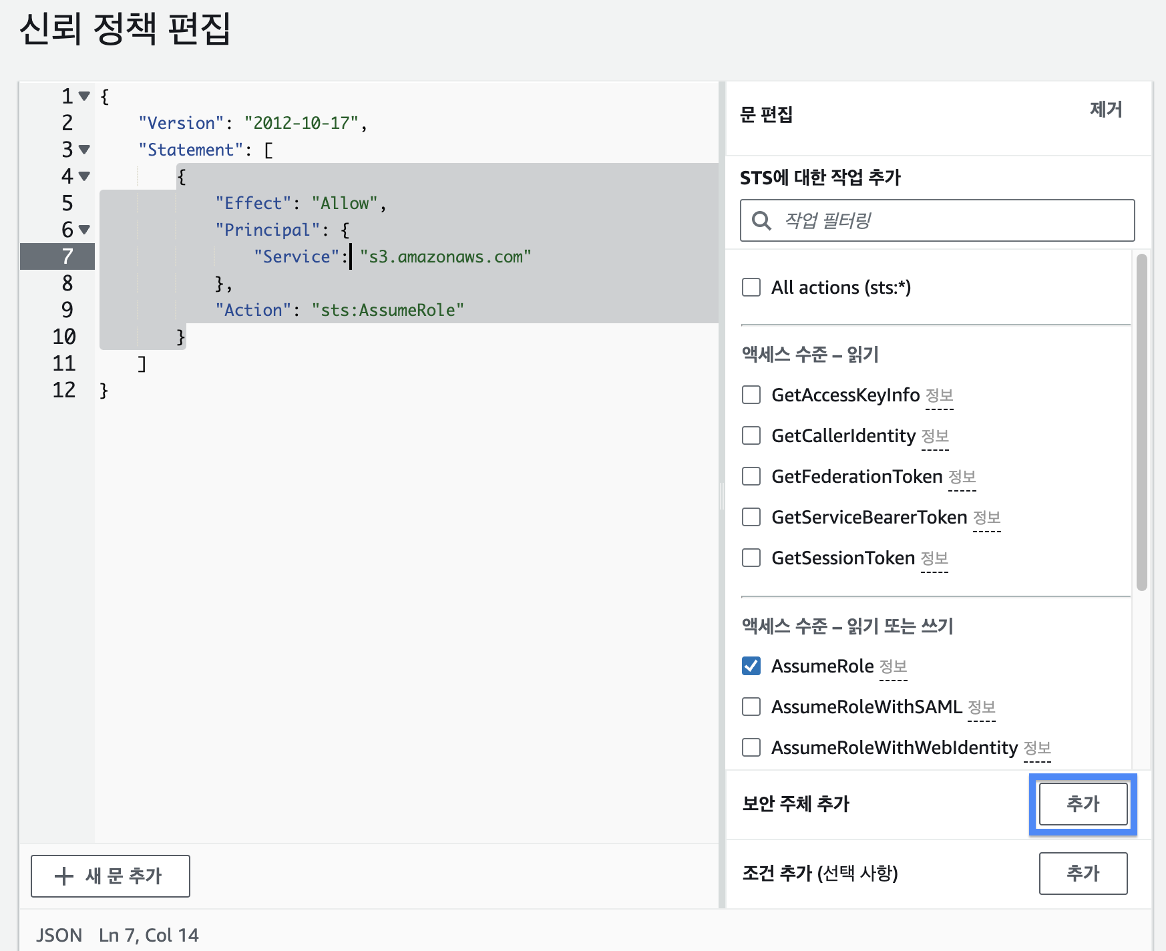Collapse the Statement array fold on line 3
Screen dimensions: 1166x951
(84, 150)
